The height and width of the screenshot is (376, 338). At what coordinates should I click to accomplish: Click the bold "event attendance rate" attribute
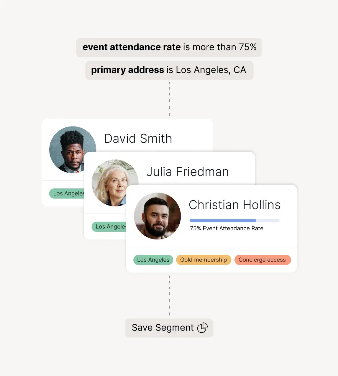(x=132, y=47)
